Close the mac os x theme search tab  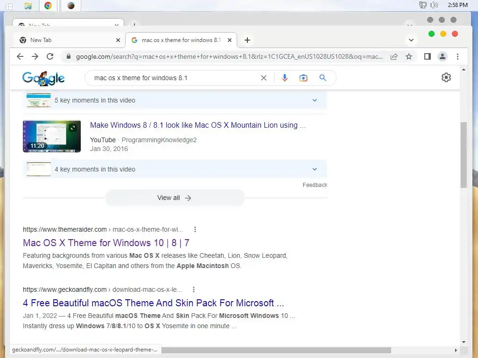230,40
